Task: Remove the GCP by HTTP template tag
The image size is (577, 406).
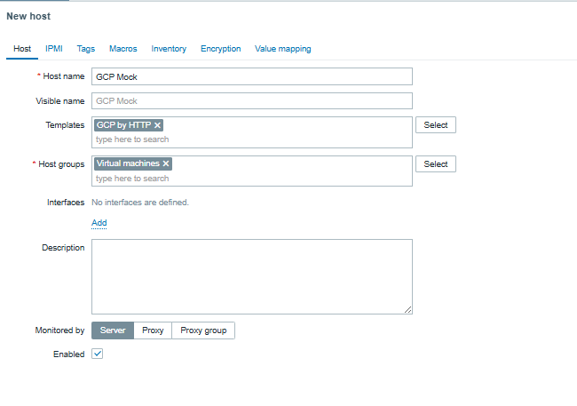Action: click(158, 125)
